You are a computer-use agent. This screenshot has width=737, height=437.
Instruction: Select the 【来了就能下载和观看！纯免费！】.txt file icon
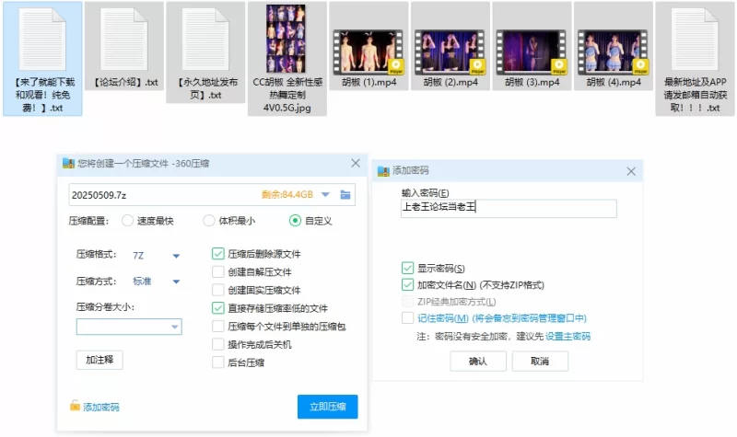tap(42, 40)
